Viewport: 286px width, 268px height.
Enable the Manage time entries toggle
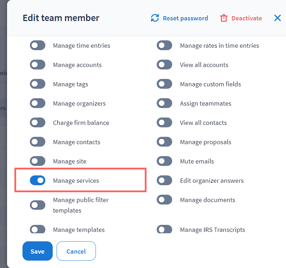38,45
